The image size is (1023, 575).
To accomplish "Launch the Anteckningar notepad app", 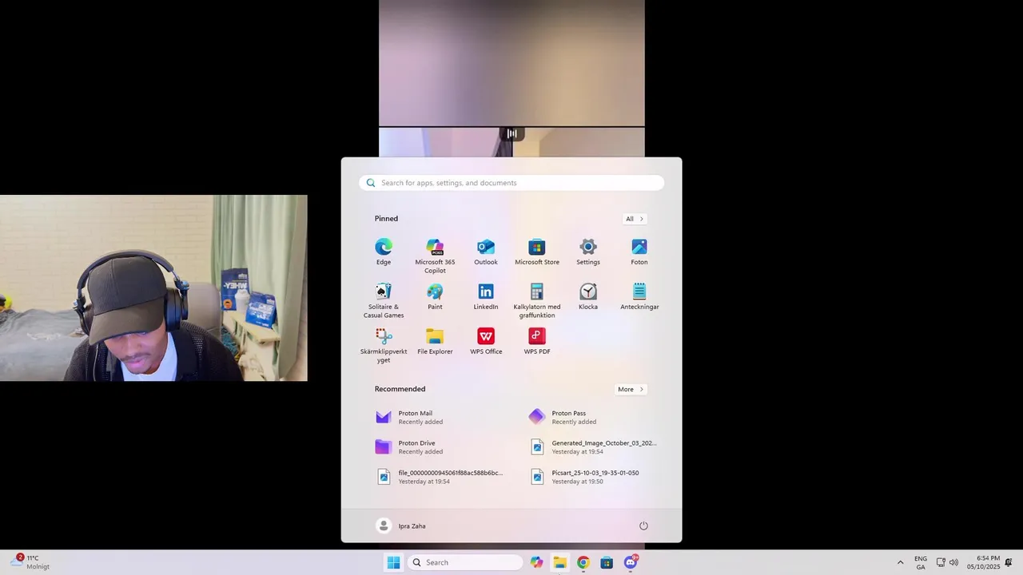I will pos(639,296).
